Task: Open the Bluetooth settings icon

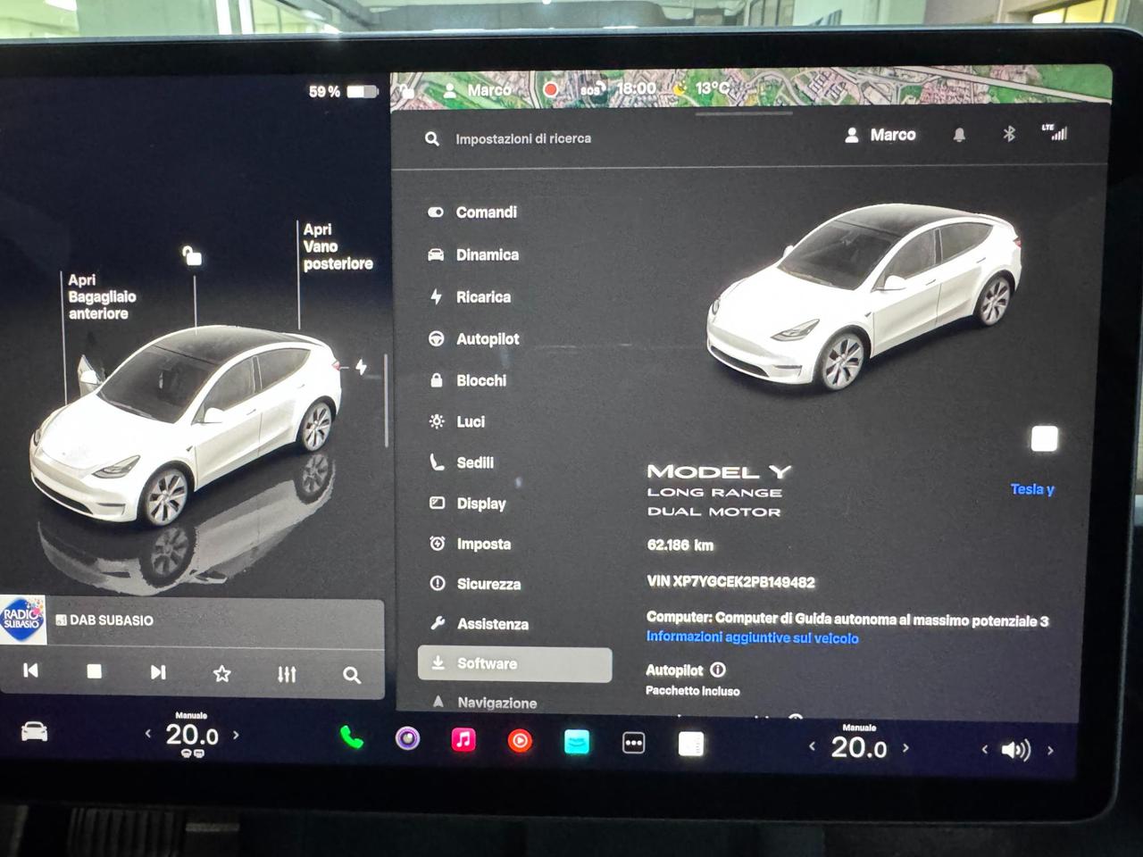Action: (1008, 134)
